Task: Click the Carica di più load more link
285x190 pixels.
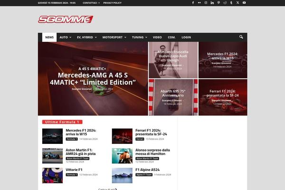Action: (x=107, y=189)
